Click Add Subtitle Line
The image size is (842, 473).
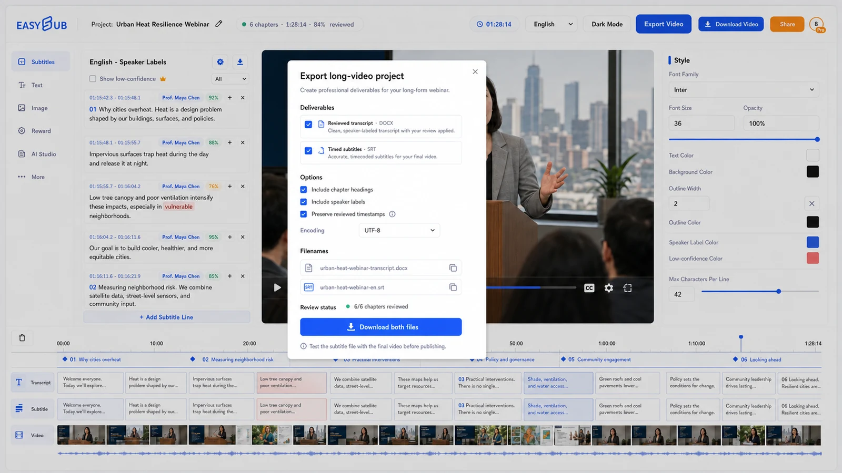(x=166, y=317)
